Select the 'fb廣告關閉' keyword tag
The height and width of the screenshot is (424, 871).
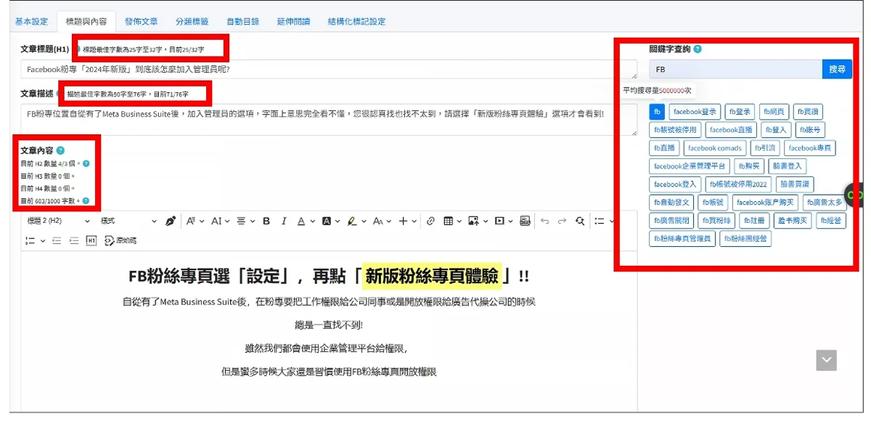click(671, 221)
